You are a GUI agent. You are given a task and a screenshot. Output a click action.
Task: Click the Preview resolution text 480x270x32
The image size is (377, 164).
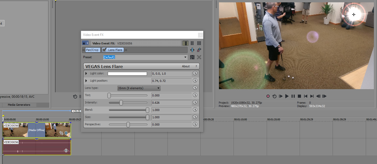(x=242, y=106)
